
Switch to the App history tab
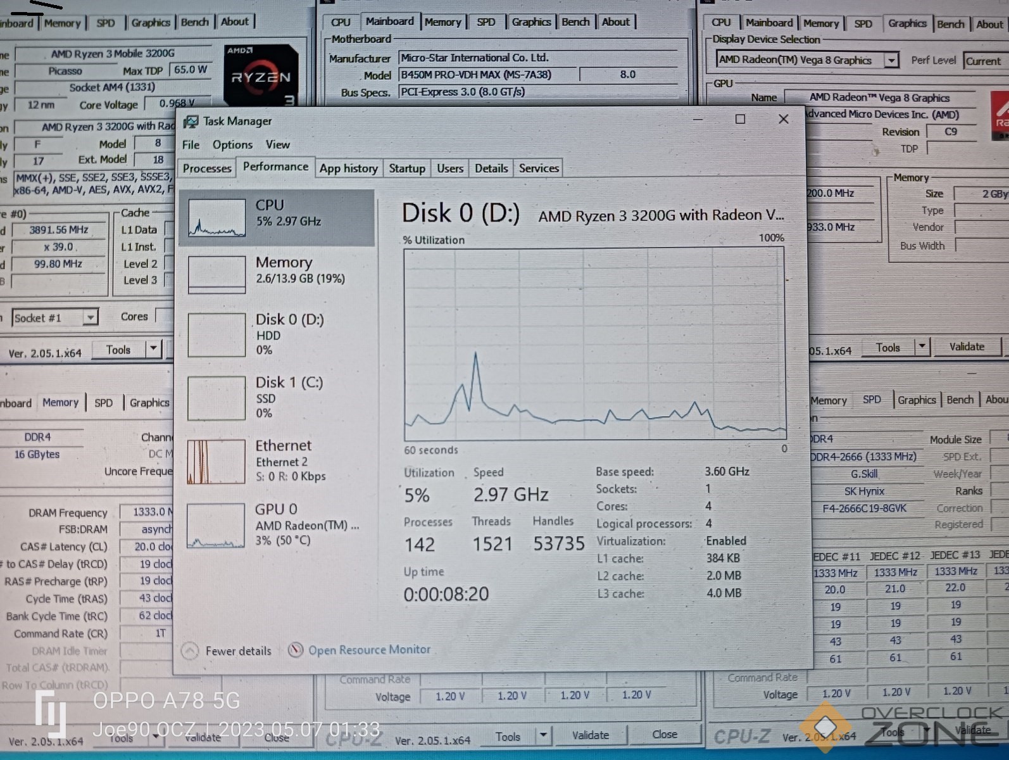(348, 168)
